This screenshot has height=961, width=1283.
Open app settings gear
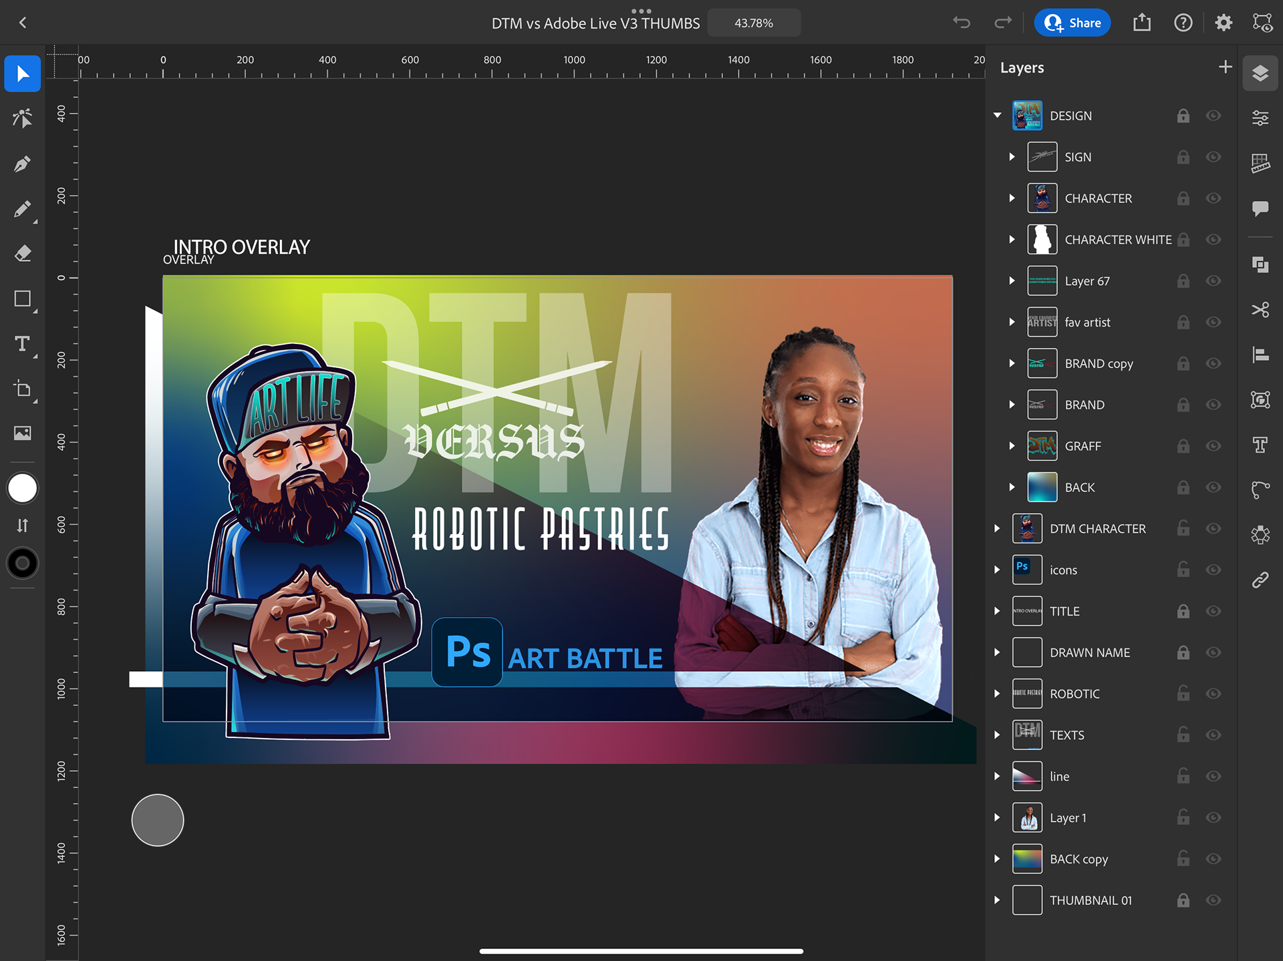pos(1224,23)
